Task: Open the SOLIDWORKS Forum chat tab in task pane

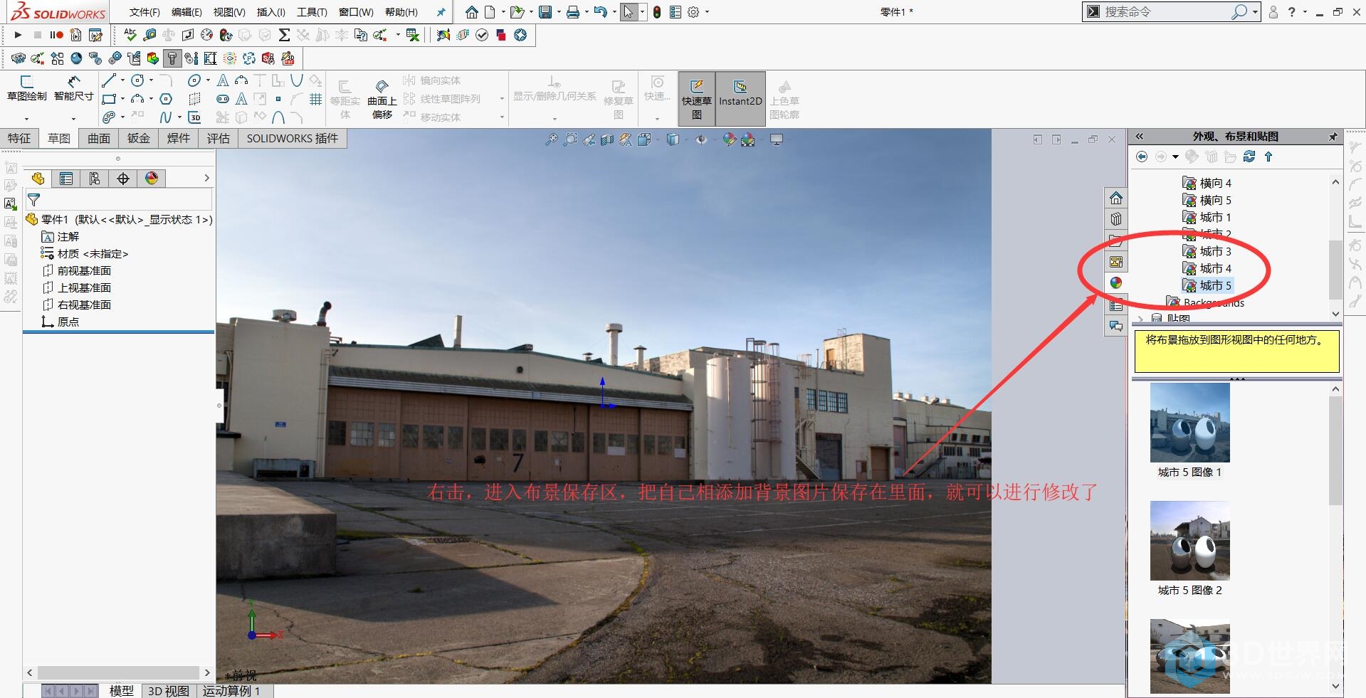Action: tap(1115, 326)
